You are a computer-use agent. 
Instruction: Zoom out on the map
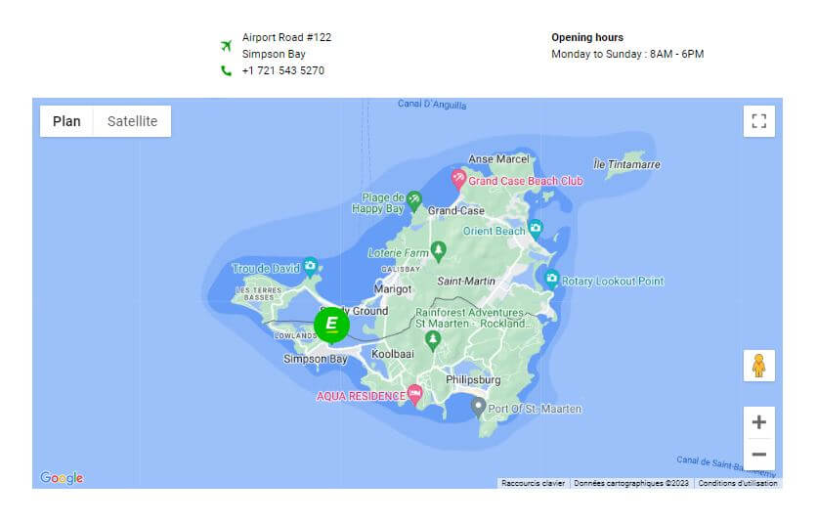pyautogui.click(x=758, y=455)
